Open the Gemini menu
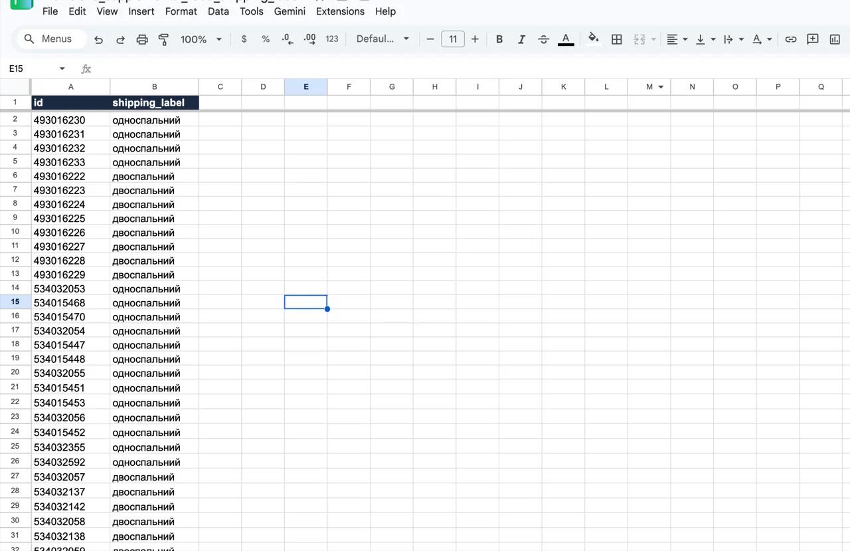Image resolution: width=850 pixels, height=551 pixels. point(290,11)
